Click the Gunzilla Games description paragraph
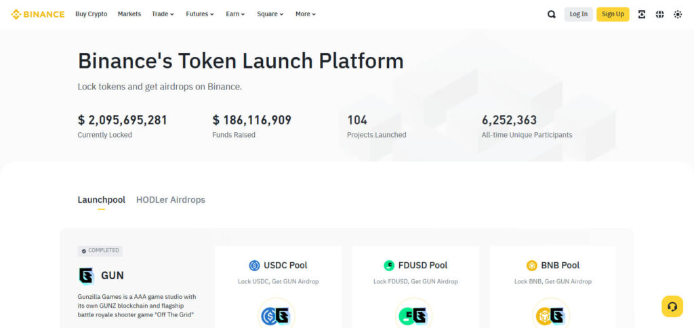The image size is (694, 328). [x=137, y=306]
